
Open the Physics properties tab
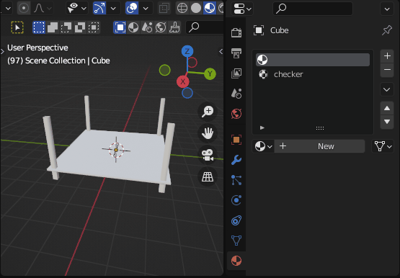coord(236,200)
